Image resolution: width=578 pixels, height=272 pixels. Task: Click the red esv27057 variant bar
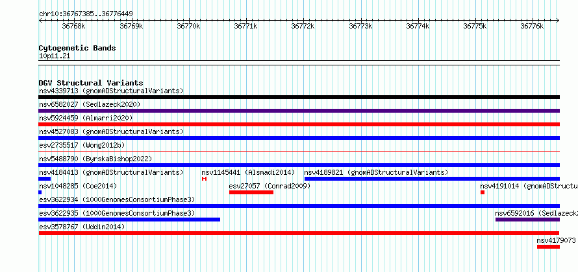251,192
